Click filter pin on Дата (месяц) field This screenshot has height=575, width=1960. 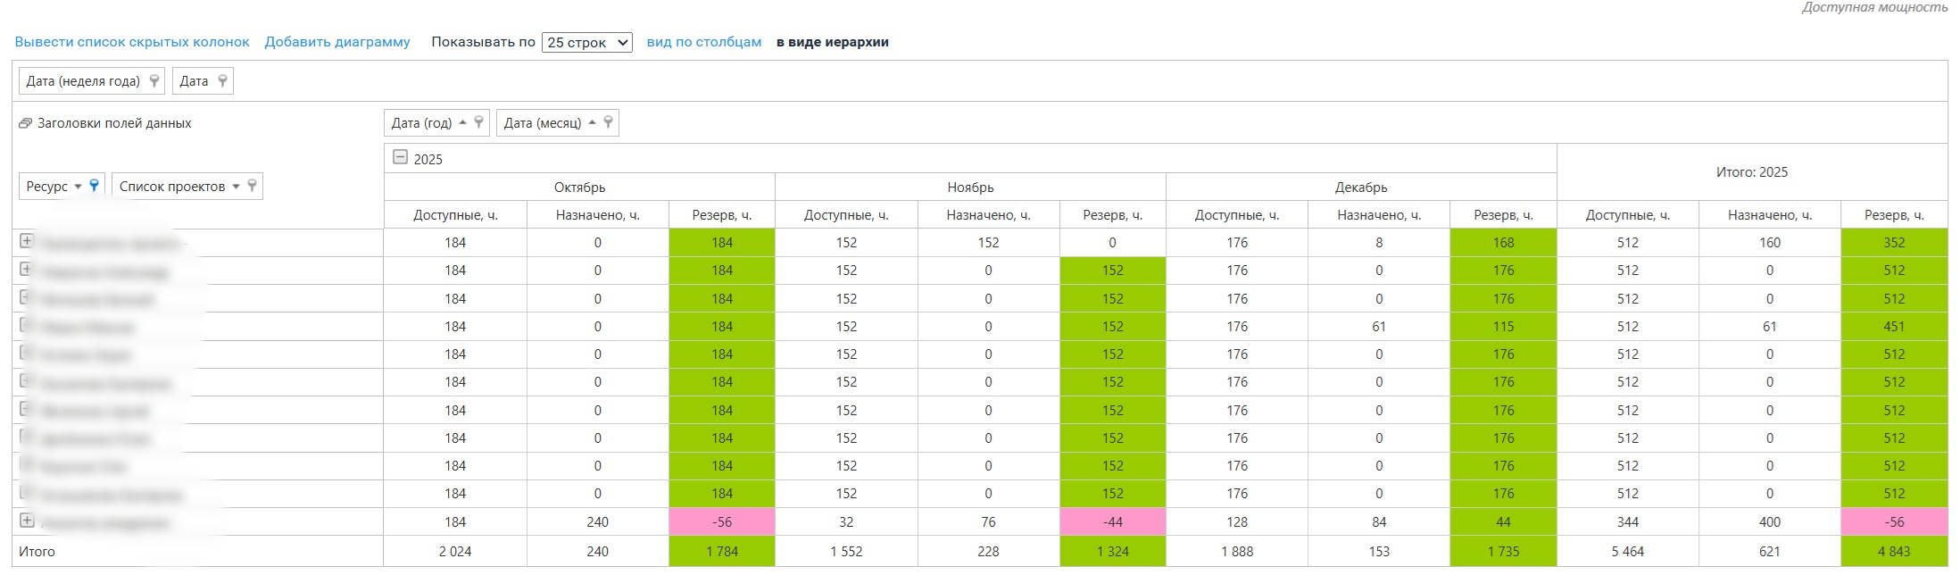[x=608, y=123]
